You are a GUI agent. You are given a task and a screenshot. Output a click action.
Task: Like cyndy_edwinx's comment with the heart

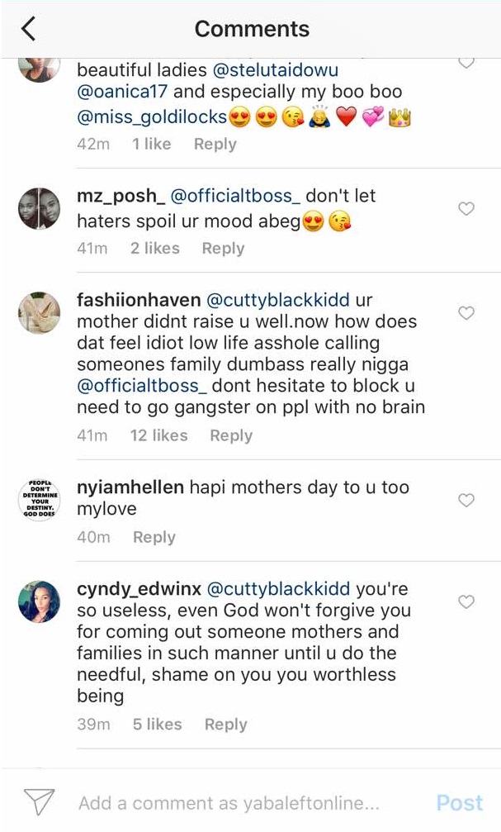[466, 602]
